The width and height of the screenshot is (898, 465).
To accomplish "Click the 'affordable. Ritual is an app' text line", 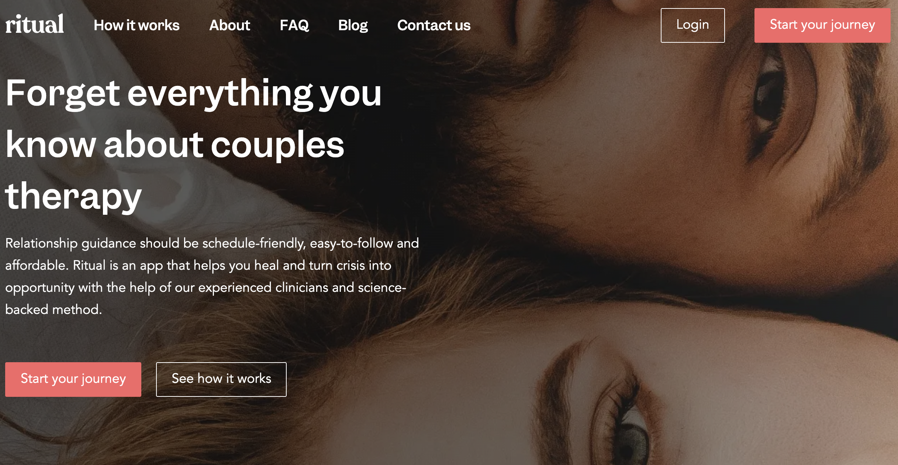I will click(198, 266).
